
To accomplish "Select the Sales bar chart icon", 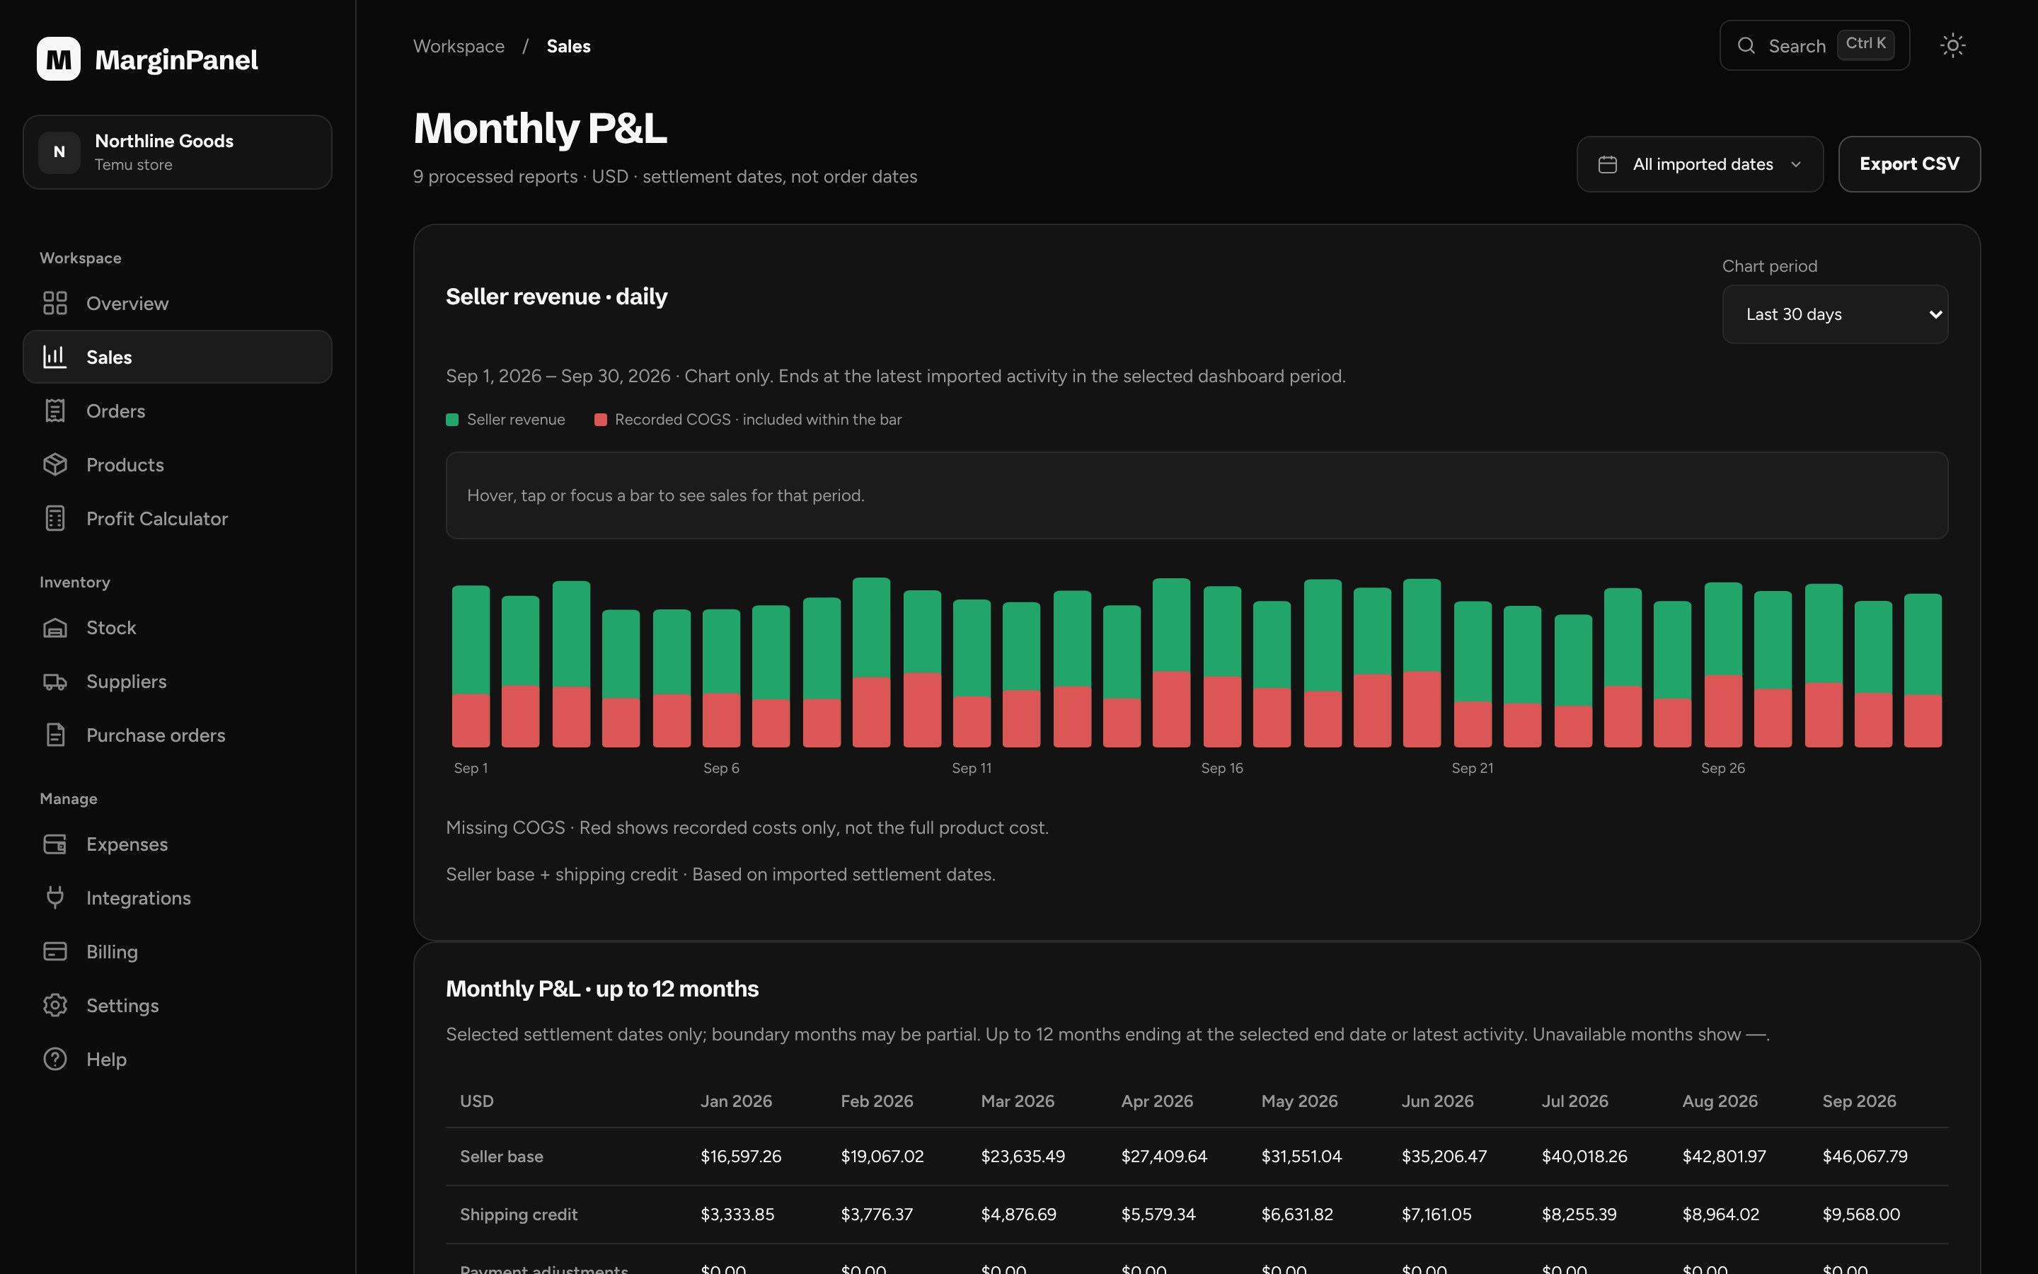I will tap(54, 357).
